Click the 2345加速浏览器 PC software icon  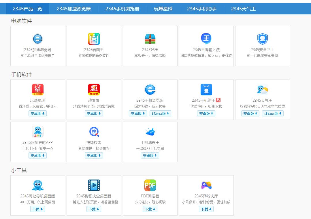pyautogui.click(x=38, y=39)
